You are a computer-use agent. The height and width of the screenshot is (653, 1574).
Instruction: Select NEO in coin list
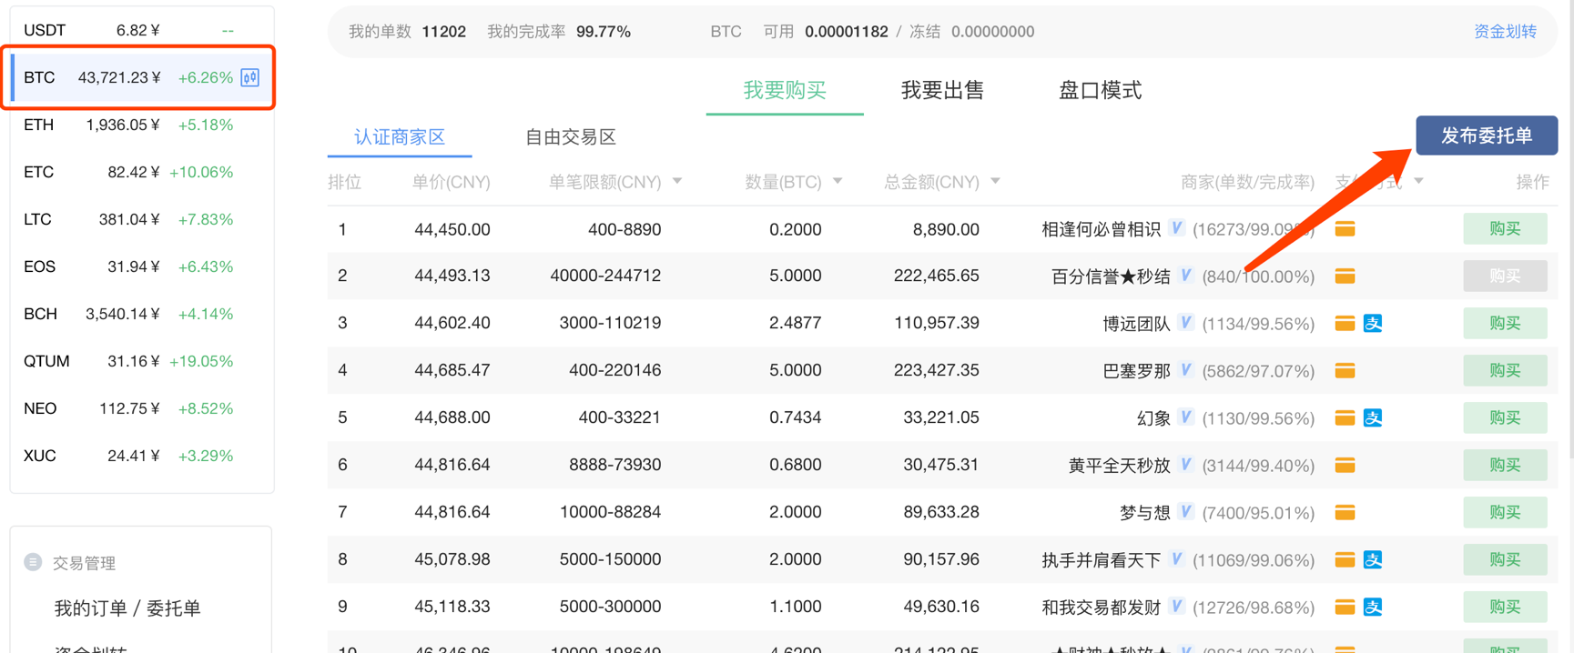click(x=141, y=408)
